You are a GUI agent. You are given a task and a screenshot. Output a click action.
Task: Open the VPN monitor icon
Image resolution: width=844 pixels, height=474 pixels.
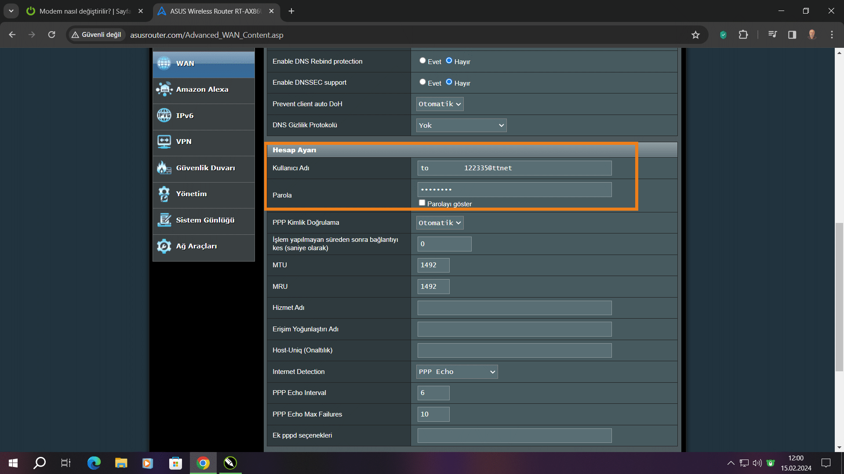pos(164,141)
